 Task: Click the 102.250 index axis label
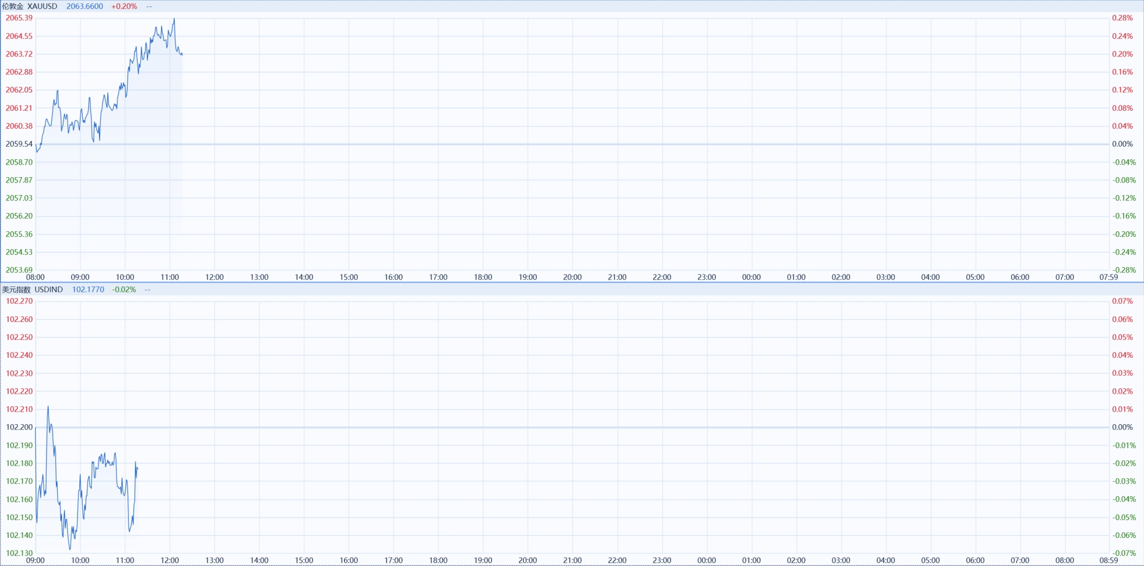tap(19, 338)
